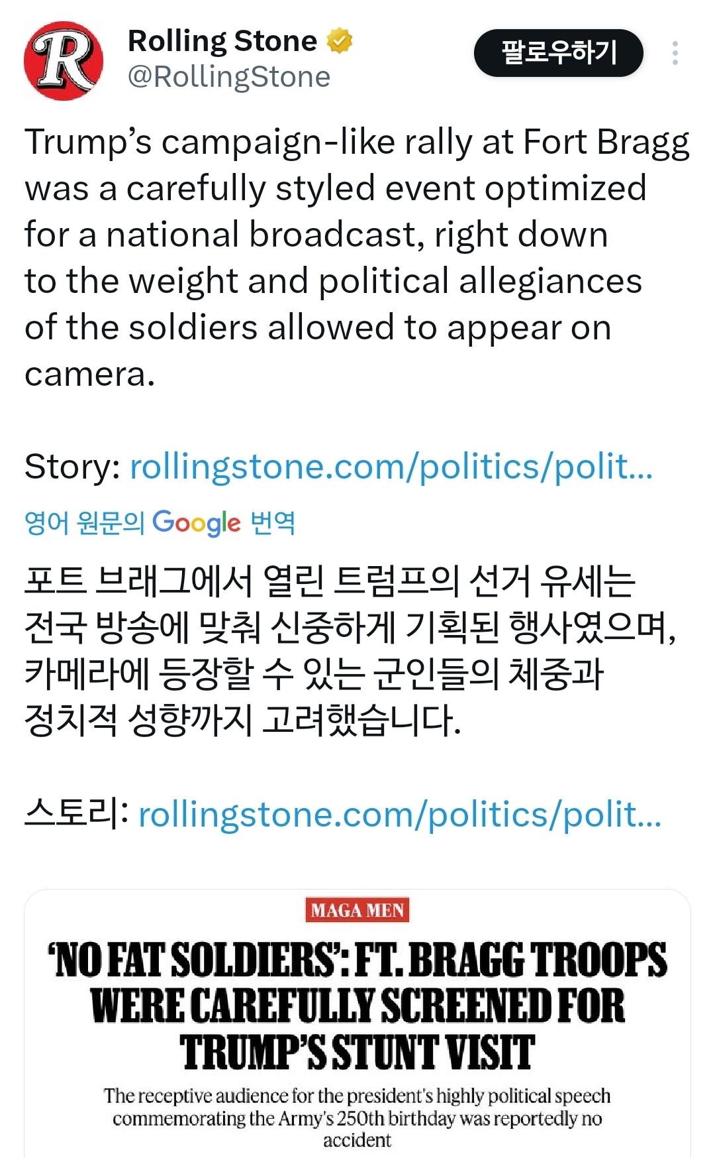Tap the article subheading about receptive audience

tap(358, 1118)
